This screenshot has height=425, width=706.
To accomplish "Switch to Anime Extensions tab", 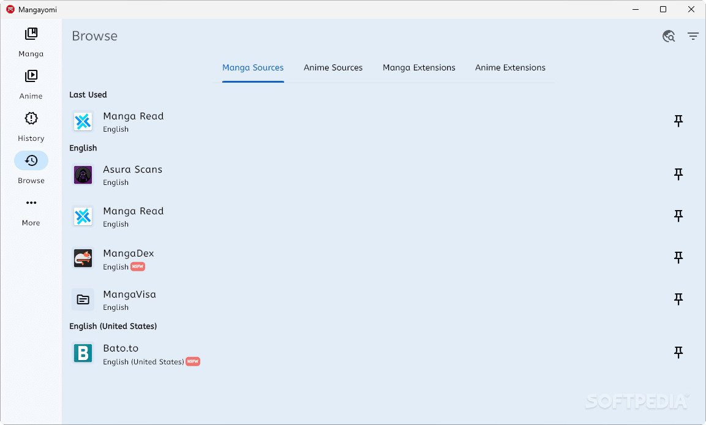I will tap(510, 67).
